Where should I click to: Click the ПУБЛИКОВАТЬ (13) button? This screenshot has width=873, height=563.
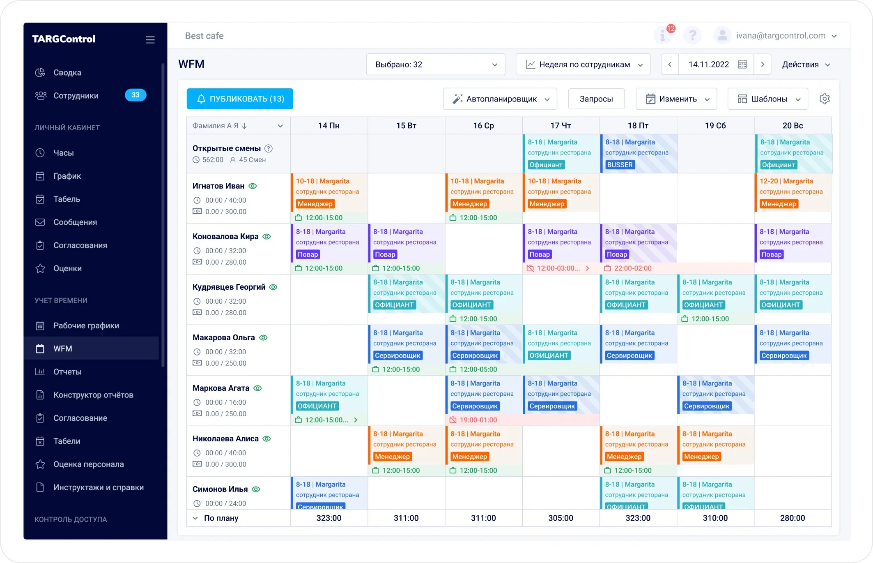pos(240,99)
